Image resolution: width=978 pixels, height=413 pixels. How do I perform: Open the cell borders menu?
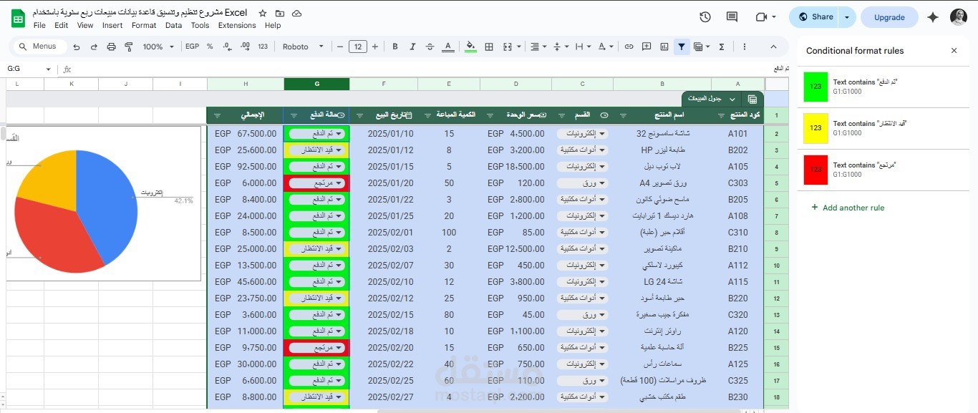point(489,47)
